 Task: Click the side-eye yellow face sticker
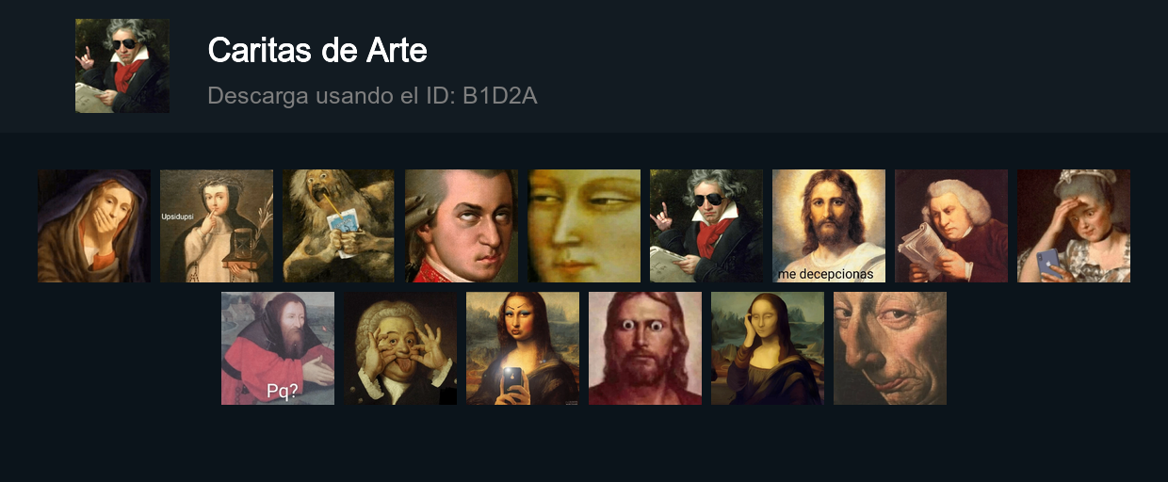tap(584, 226)
